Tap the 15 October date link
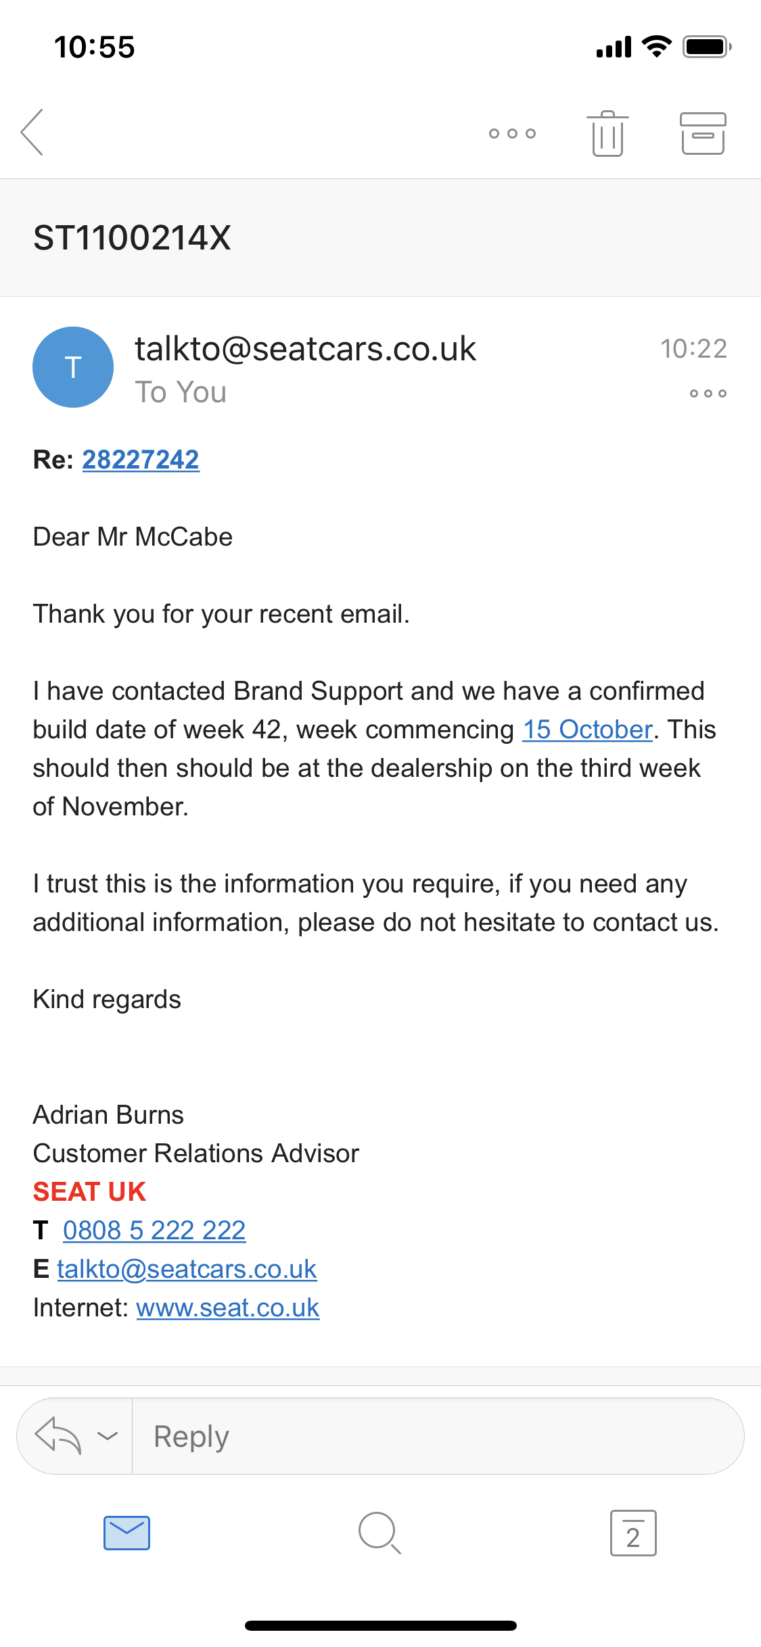 click(588, 730)
